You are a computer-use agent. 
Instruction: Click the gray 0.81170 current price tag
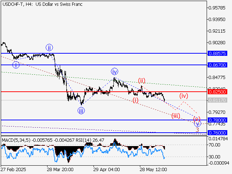pos(218,100)
